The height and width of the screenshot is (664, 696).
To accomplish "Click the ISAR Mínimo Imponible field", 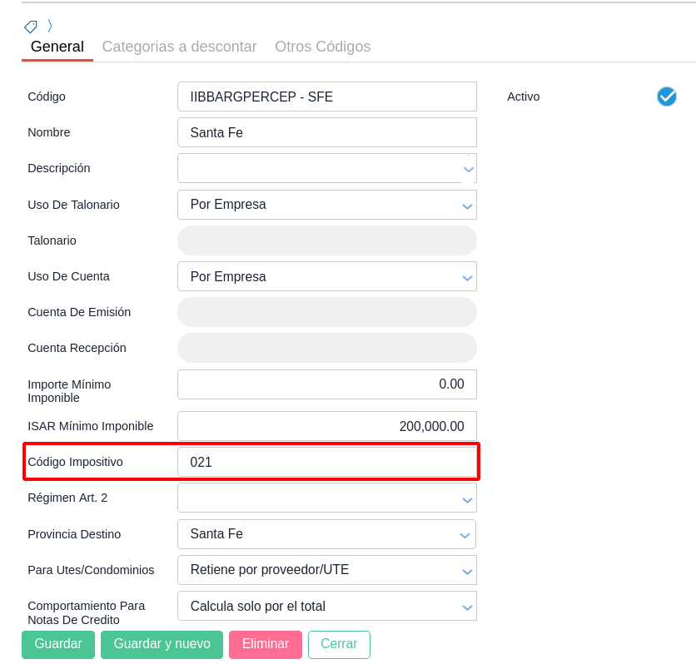I will [326, 426].
